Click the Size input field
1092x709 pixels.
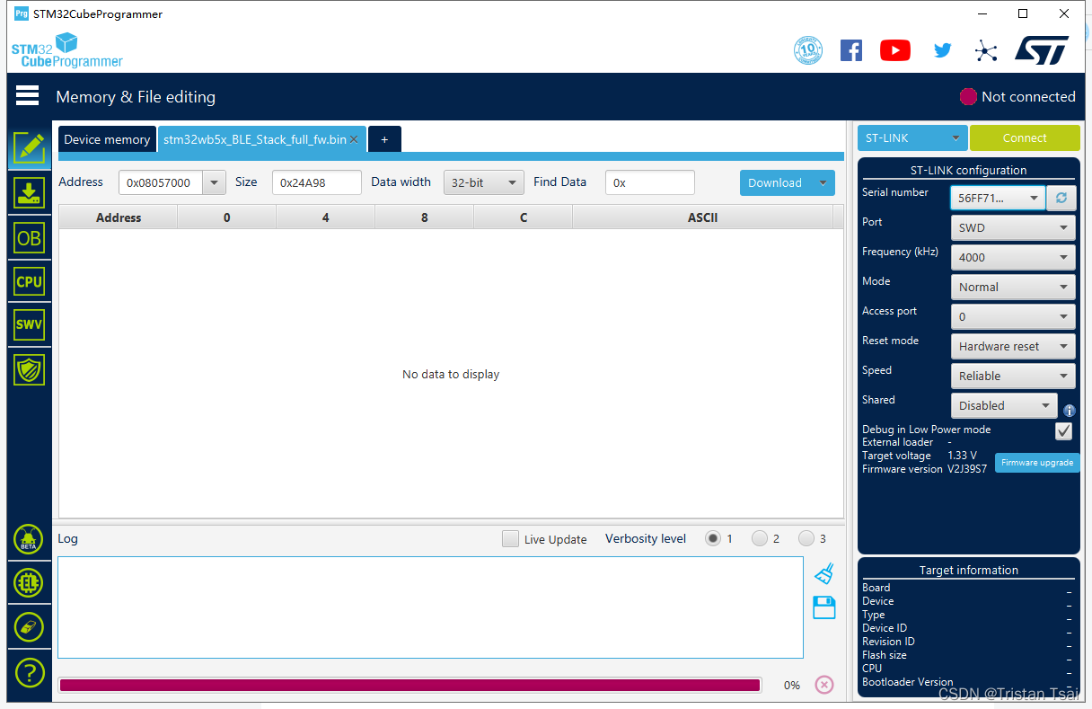(x=316, y=182)
